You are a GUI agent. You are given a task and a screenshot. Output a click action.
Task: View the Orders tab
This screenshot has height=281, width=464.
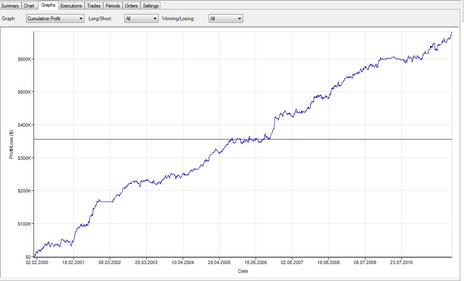(131, 6)
